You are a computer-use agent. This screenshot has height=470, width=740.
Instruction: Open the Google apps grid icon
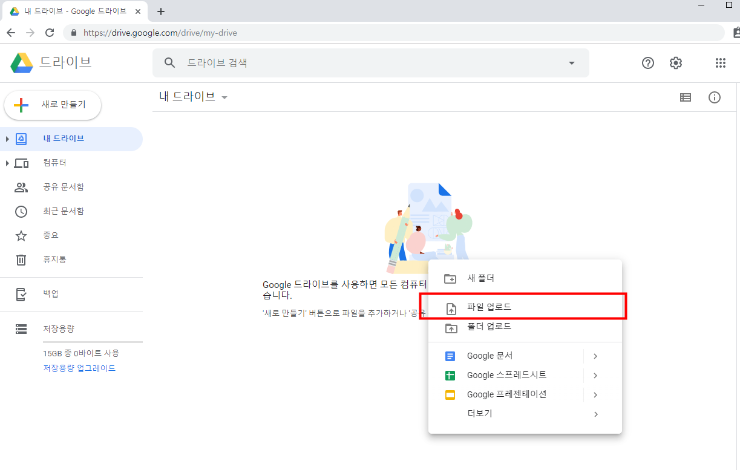pos(720,63)
